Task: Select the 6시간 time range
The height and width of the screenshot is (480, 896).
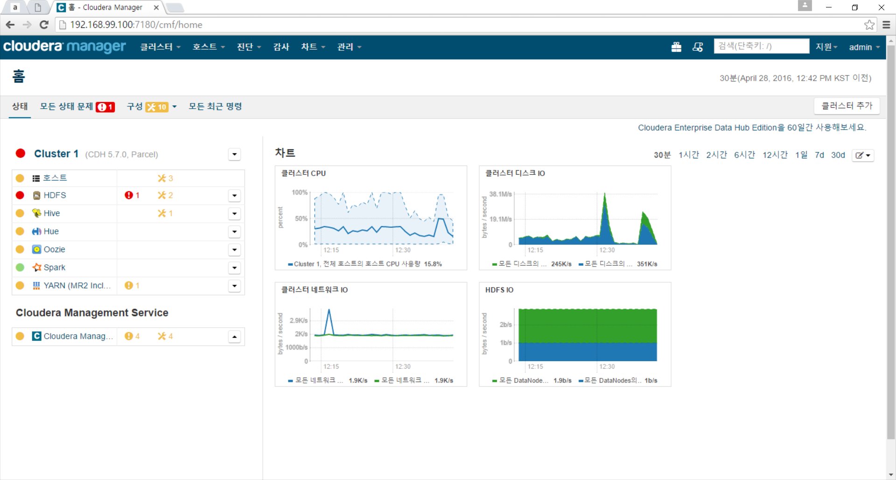Action: click(744, 155)
